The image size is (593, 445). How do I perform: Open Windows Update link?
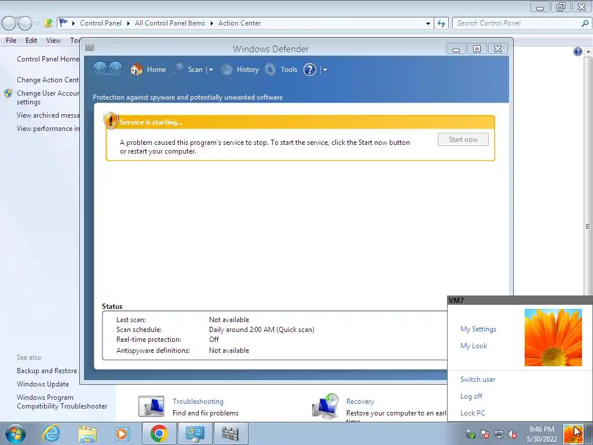[x=43, y=384]
